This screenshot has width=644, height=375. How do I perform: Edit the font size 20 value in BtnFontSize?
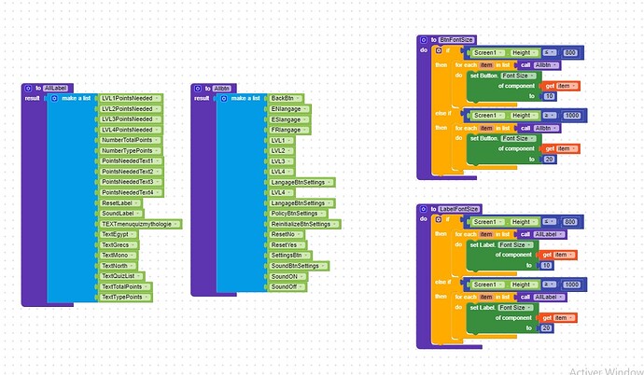[x=549, y=159]
